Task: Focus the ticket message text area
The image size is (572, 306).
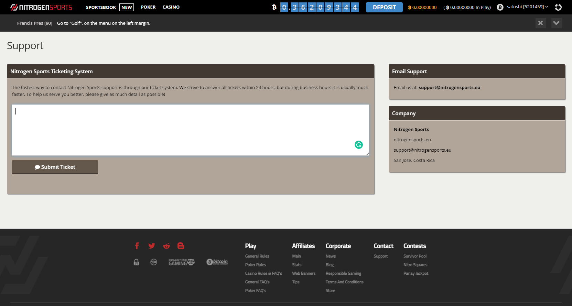Action: (x=191, y=130)
